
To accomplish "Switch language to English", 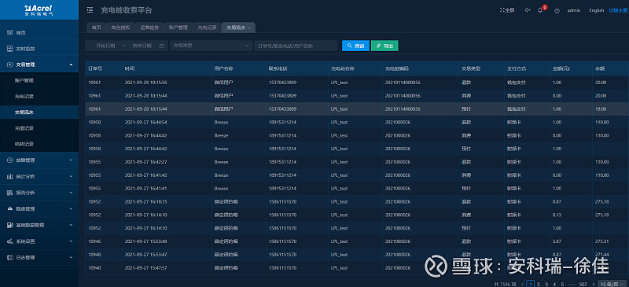I will (x=597, y=10).
